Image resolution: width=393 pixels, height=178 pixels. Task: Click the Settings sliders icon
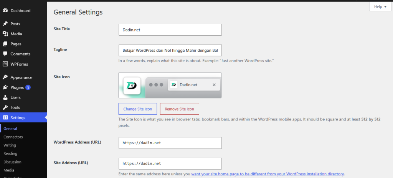tap(5, 118)
